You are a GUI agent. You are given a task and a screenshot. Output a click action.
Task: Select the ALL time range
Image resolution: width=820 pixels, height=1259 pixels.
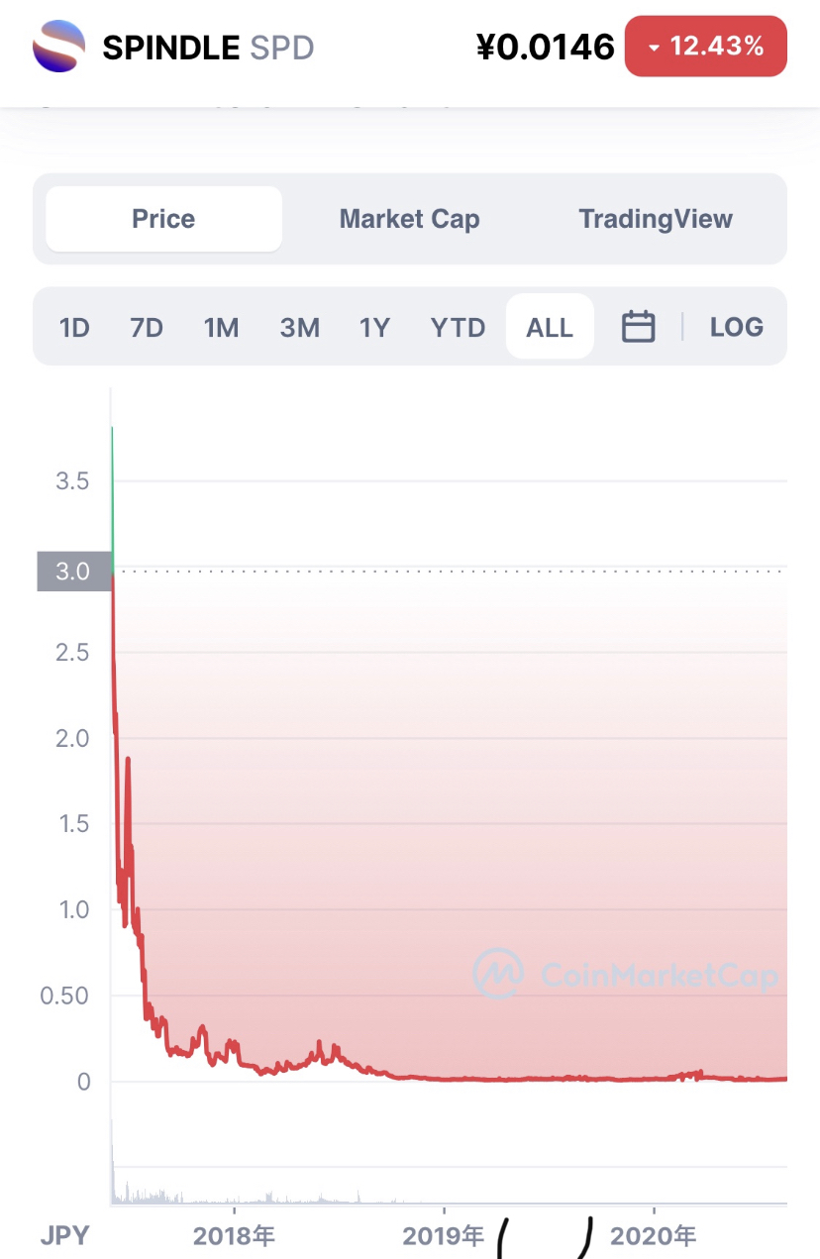point(550,326)
